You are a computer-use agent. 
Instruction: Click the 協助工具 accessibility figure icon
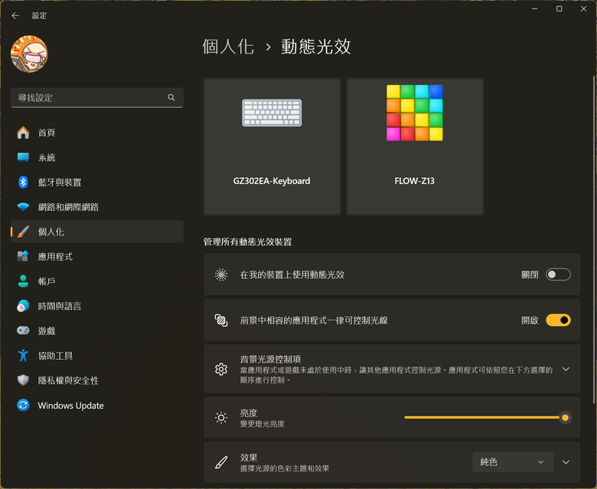[23, 355]
